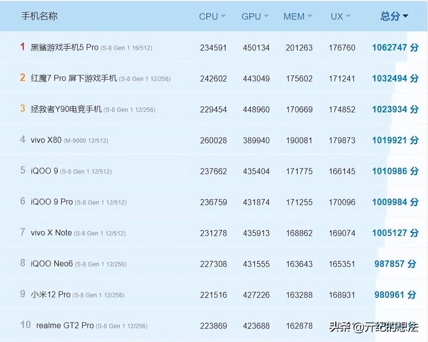Viewport: 428px width, 342px height.
Task: Click UX score 176760
Action: click(x=342, y=48)
